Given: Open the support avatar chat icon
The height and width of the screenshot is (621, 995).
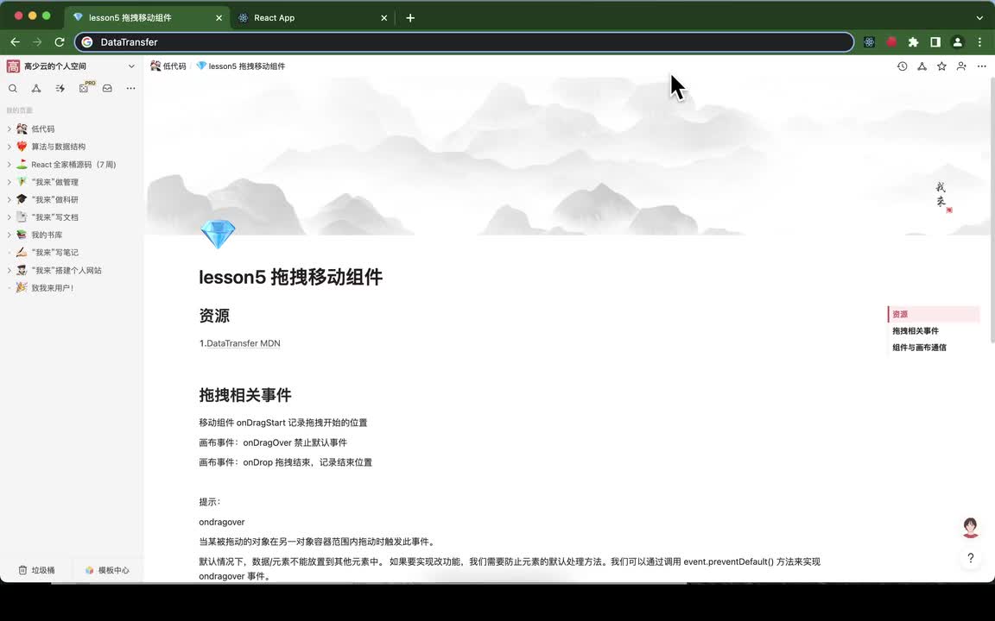Looking at the screenshot, I should [x=970, y=527].
